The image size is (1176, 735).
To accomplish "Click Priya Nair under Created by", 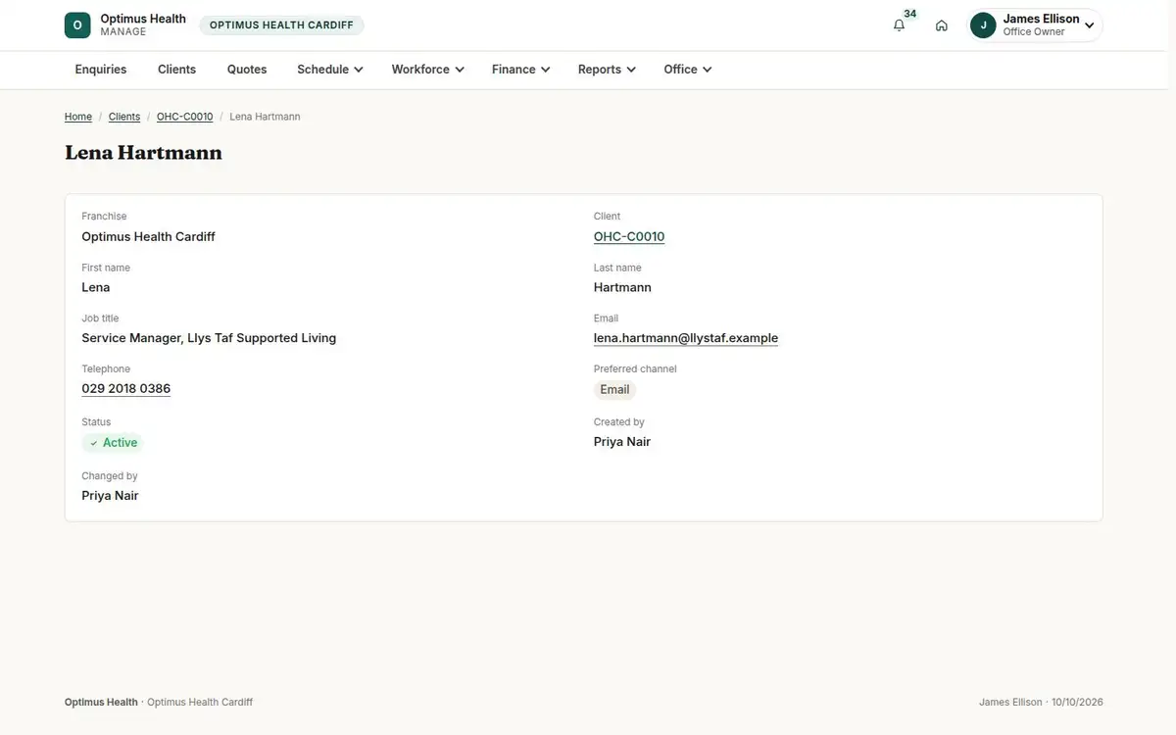I will (622, 442).
